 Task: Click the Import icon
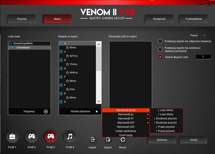93,140
